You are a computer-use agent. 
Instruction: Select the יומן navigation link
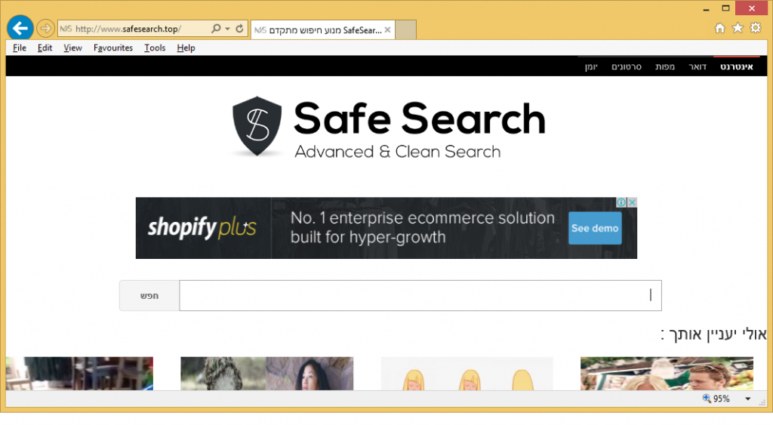591,66
